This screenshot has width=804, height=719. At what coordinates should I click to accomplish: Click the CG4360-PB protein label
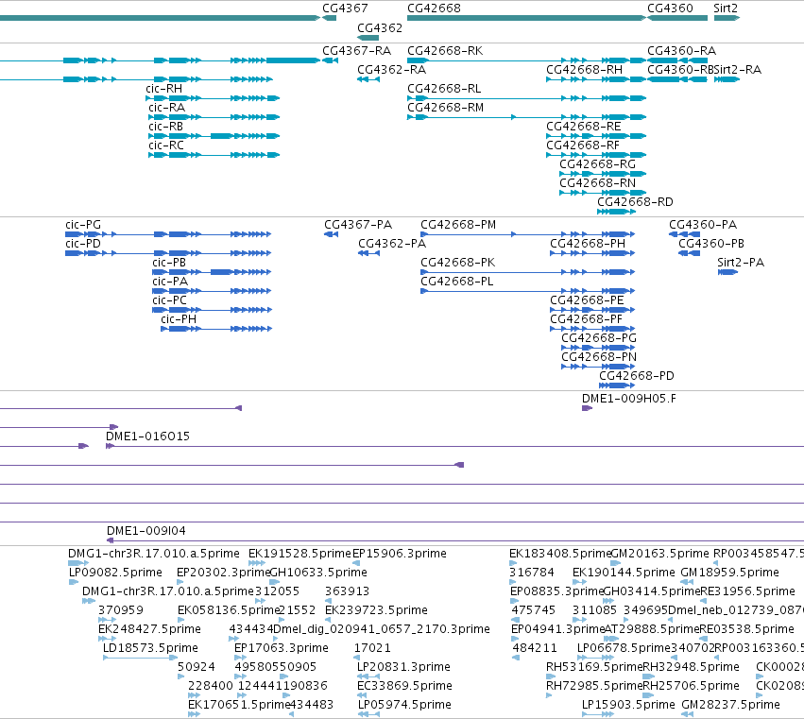pyautogui.click(x=711, y=244)
